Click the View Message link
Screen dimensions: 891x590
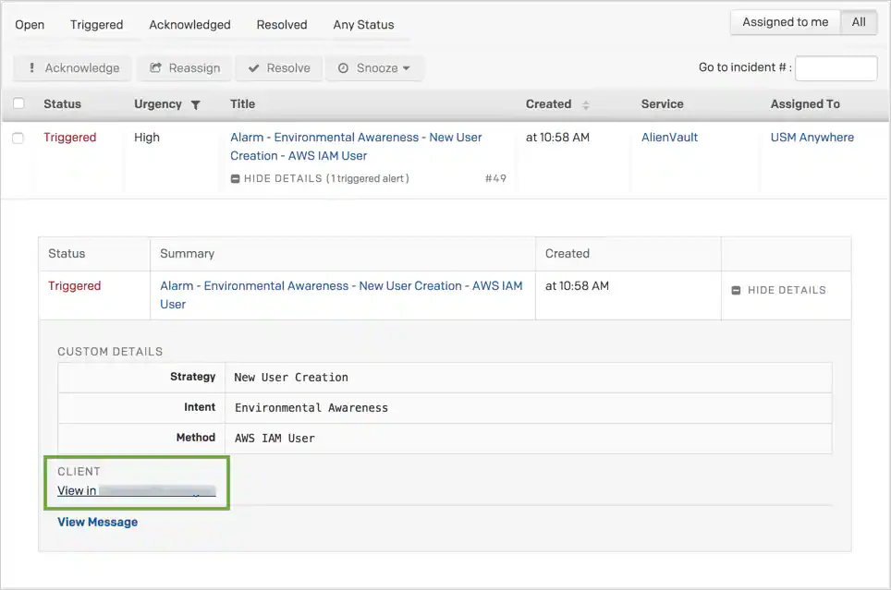pos(98,522)
